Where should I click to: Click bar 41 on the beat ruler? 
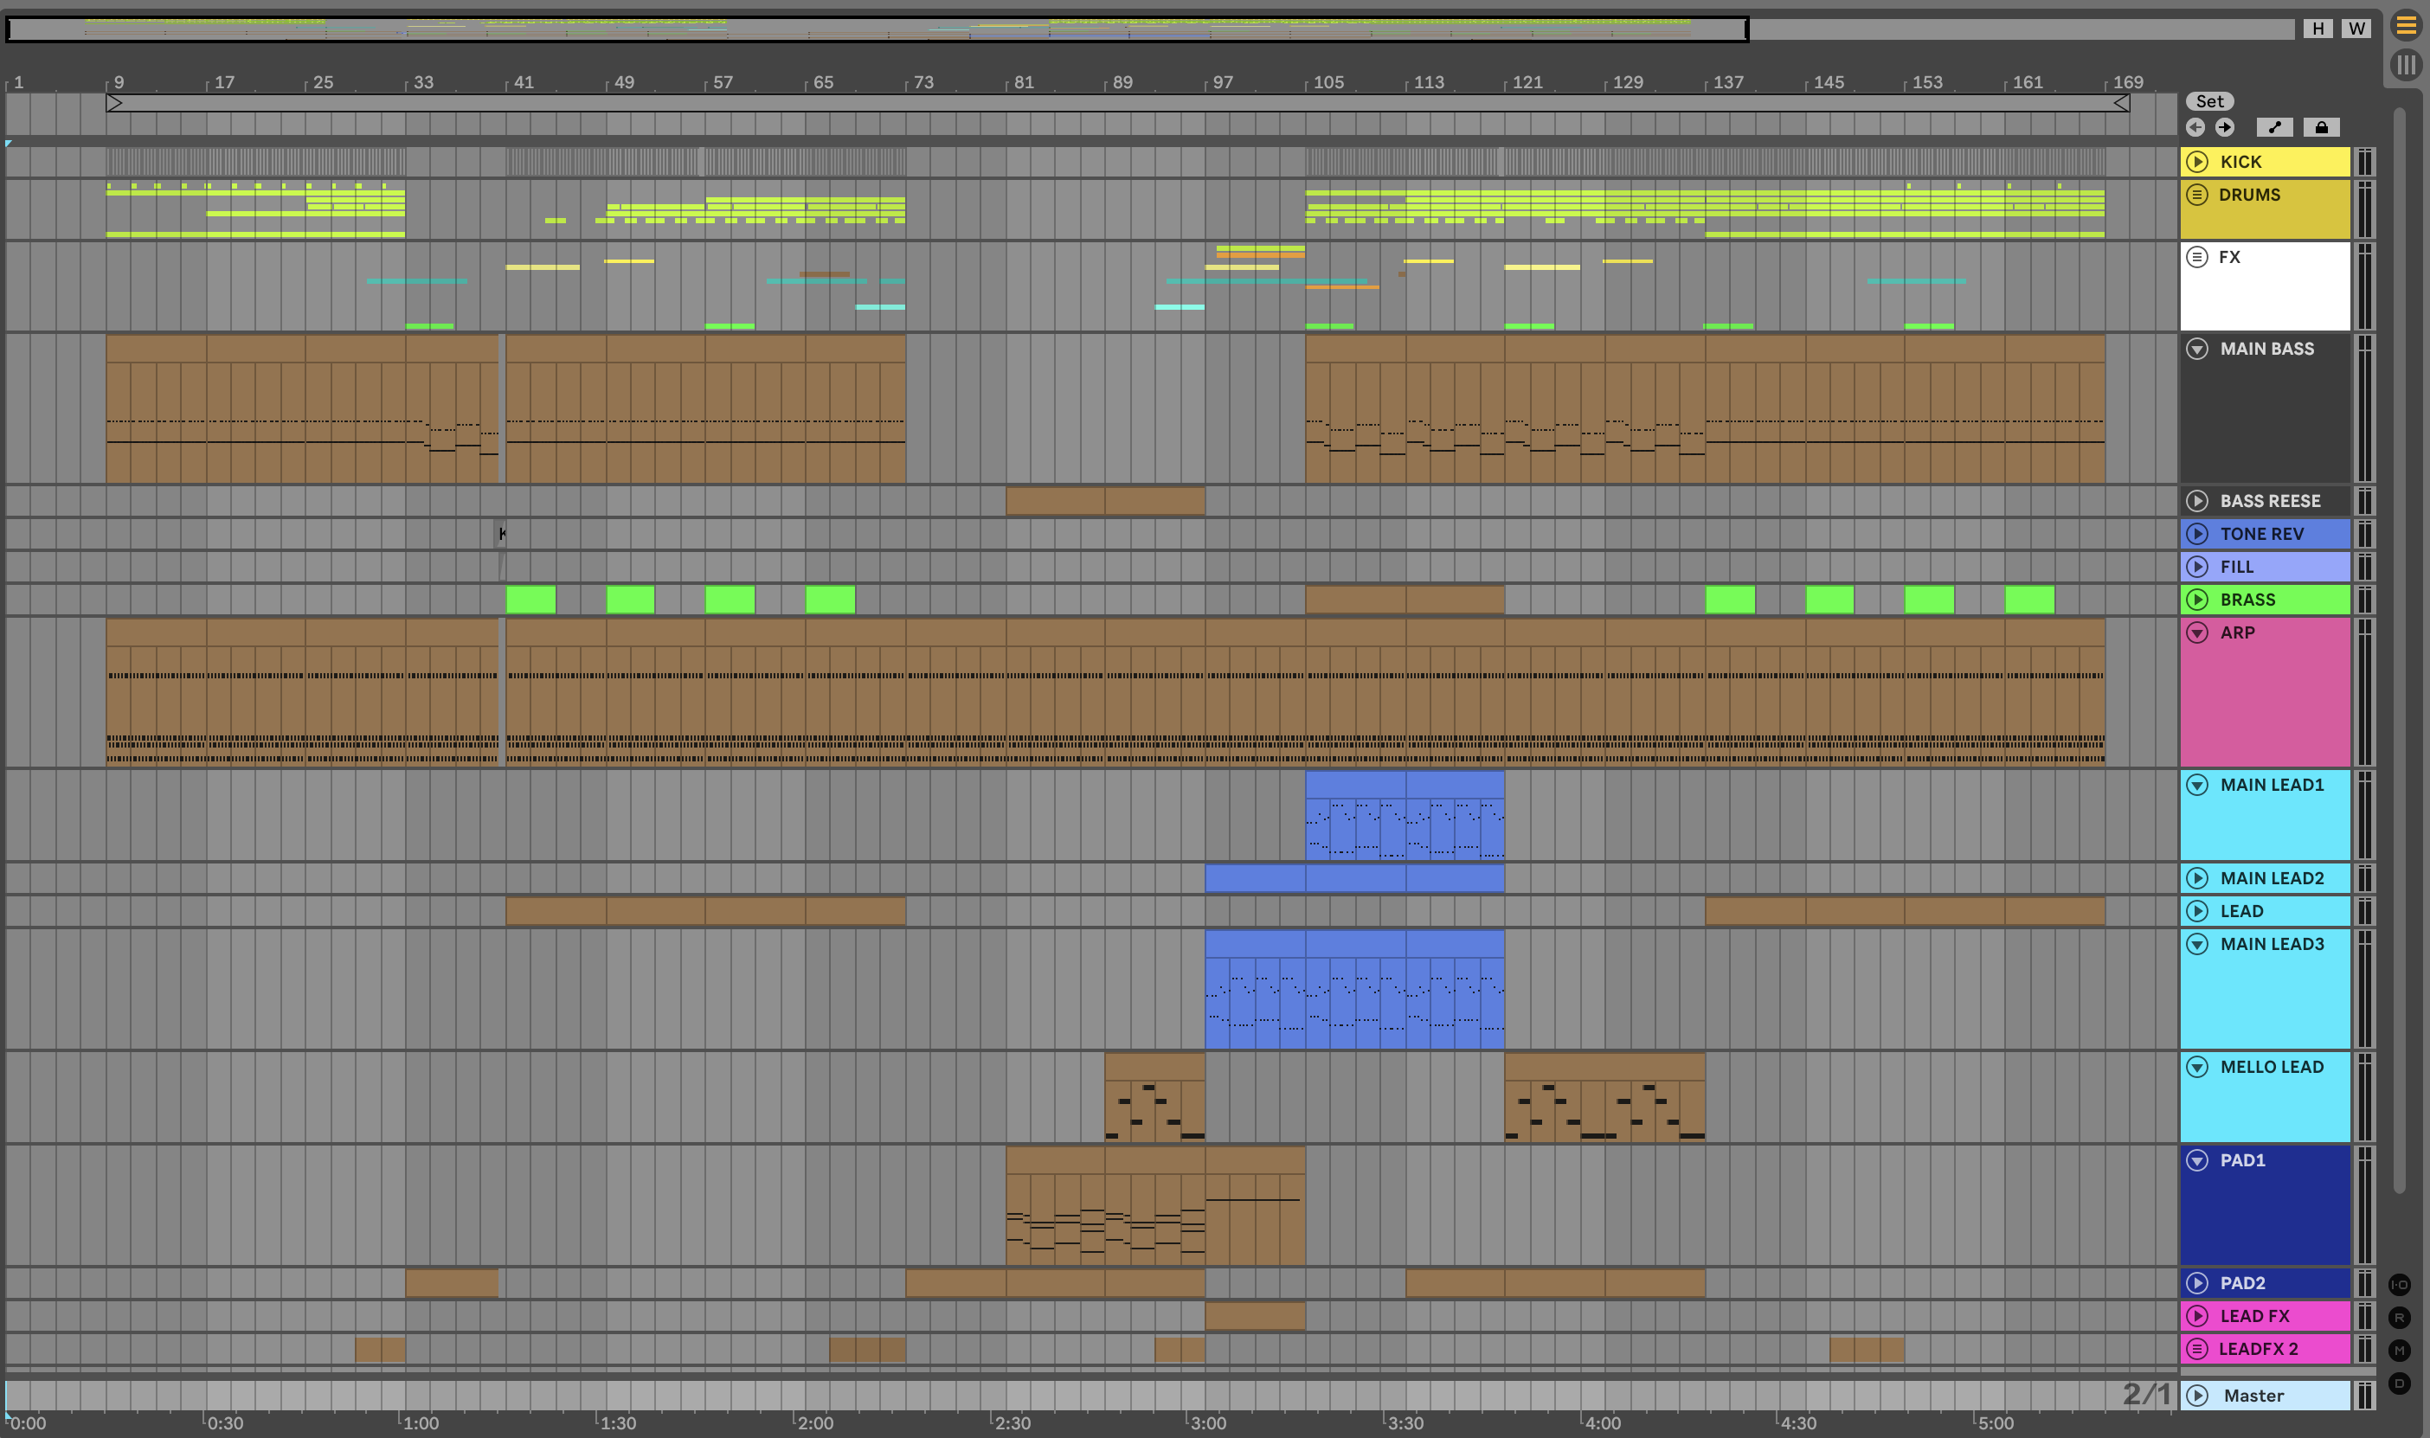point(524,82)
